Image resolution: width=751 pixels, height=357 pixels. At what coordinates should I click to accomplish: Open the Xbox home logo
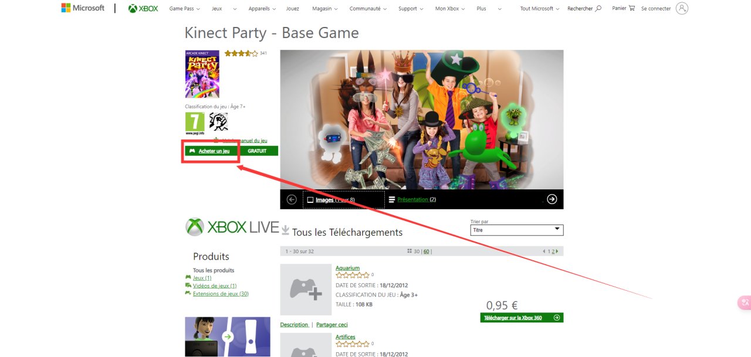pyautogui.click(x=143, y=8)
